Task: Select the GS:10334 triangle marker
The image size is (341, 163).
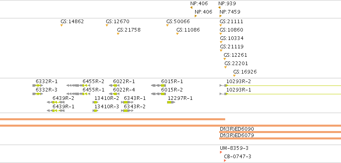Action: 221,42
